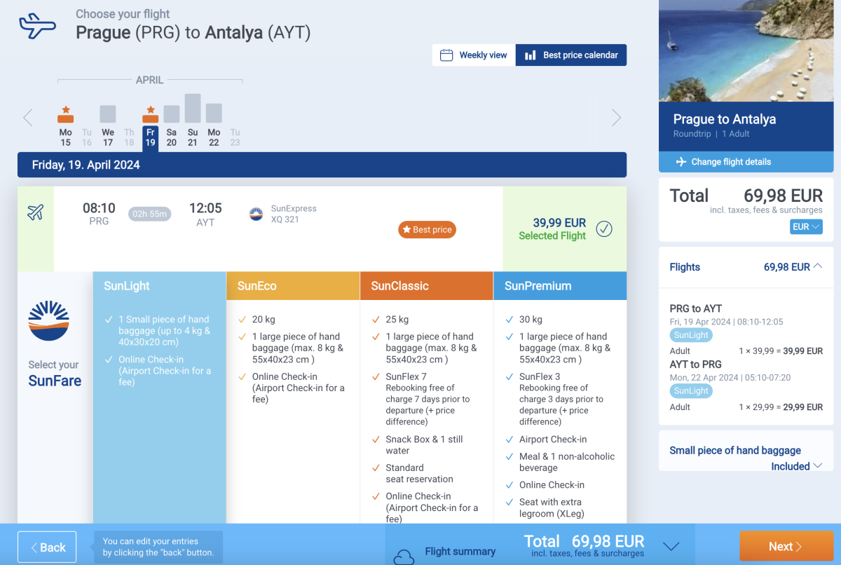841x565 pixels.
Task: Switch to Weekly view tab
Action: pyautogui.click(x=474, y=55)
